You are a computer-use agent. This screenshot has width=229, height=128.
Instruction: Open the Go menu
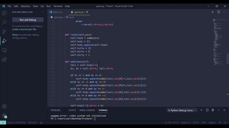pyautogui.click(x=42, y=6)
